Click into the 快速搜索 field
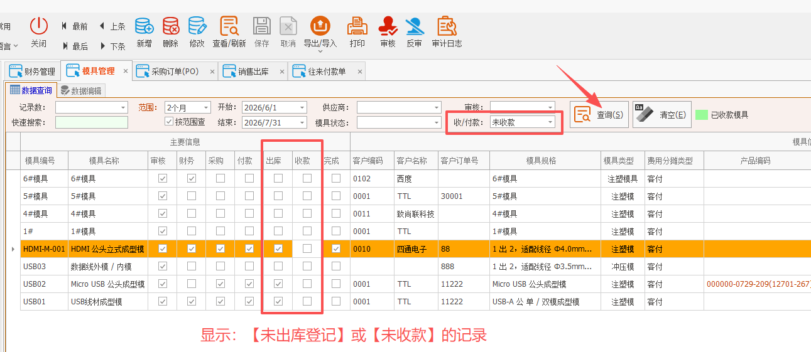 (x=91, y=122)
